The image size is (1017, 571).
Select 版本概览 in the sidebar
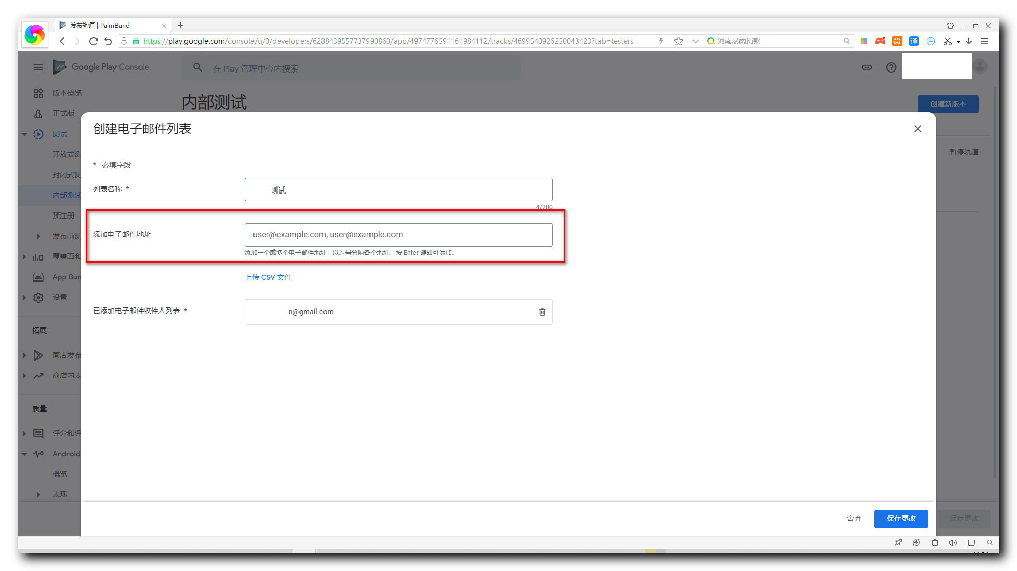(x=67, y=93)
